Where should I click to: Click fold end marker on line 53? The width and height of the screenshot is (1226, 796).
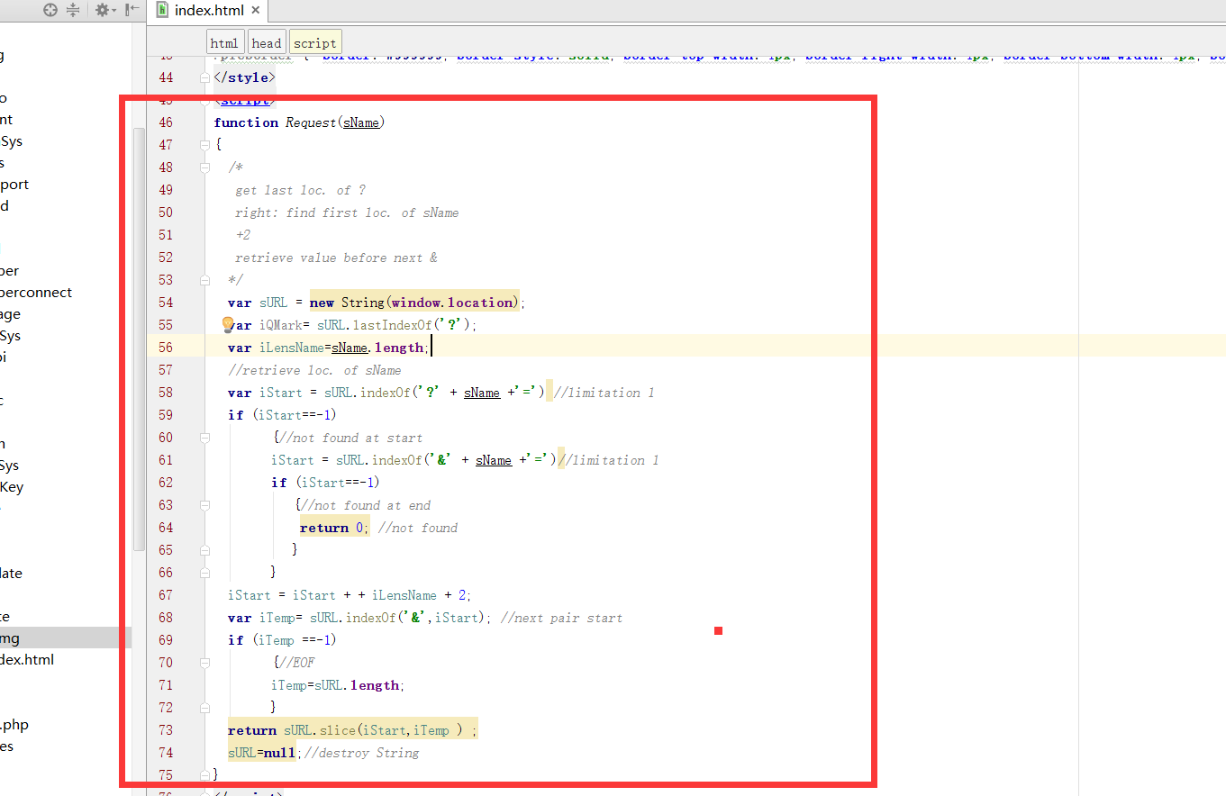(205, 280)
